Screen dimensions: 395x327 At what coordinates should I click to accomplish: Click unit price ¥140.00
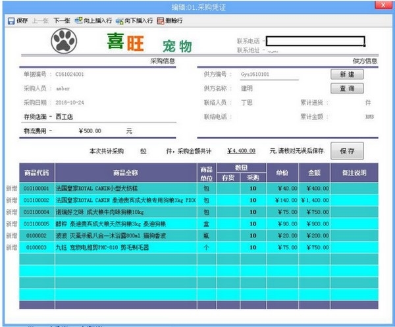tap(286, 200)
